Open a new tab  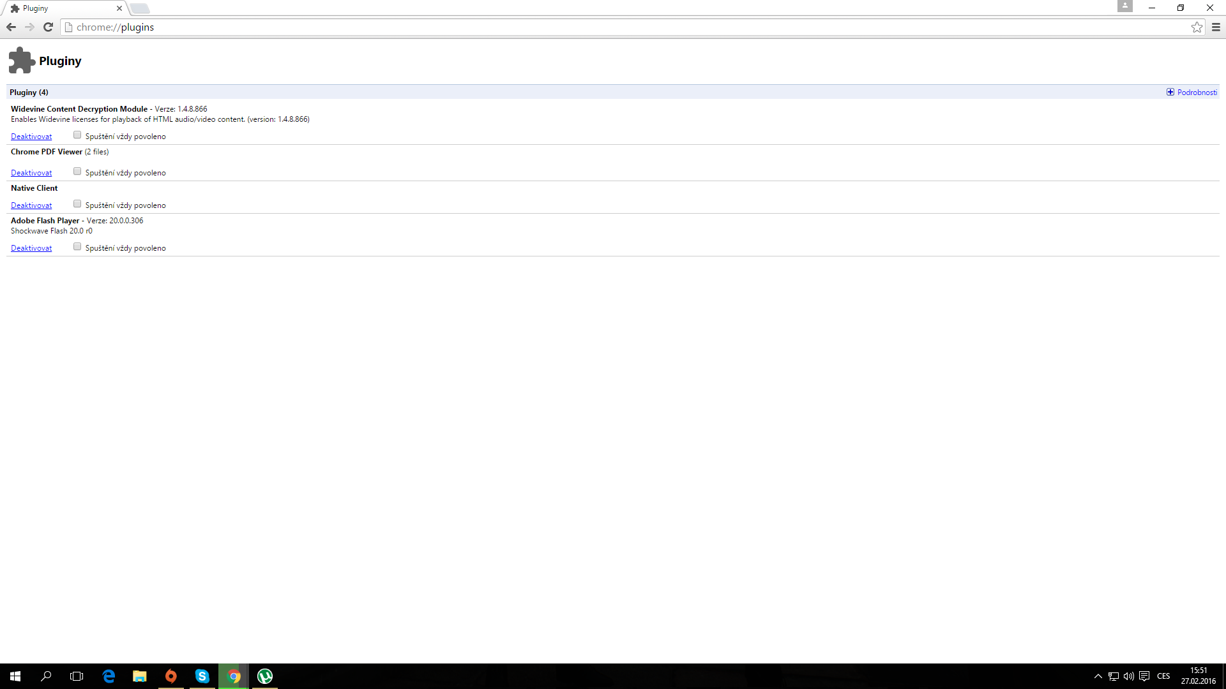[140, 8]
